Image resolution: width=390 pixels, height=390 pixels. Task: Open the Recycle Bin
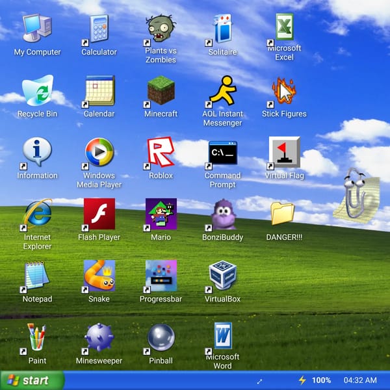tap(37, 90)
